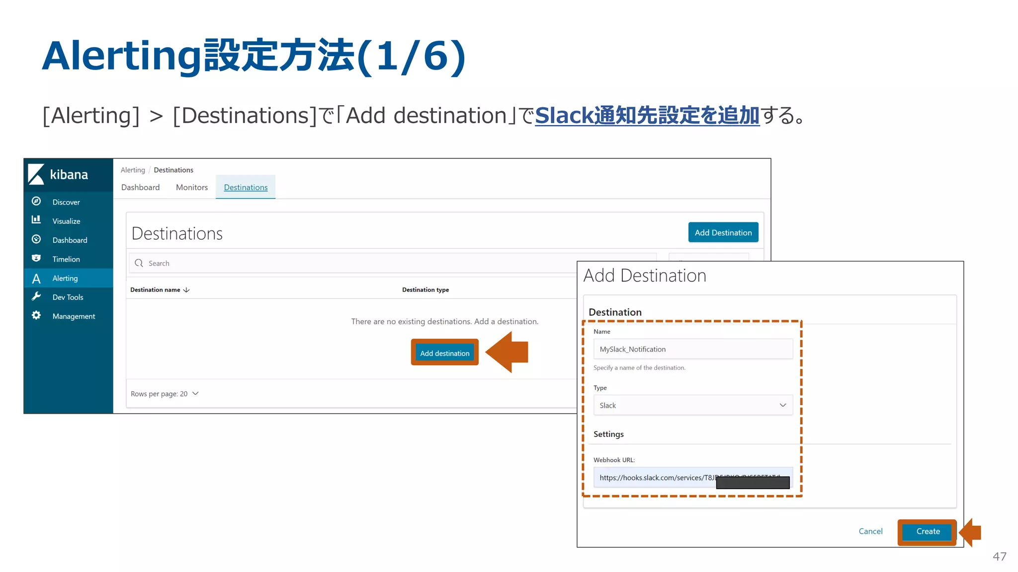
Task: Click the Alerting breadcrumb link
Action: click(133, 170)
